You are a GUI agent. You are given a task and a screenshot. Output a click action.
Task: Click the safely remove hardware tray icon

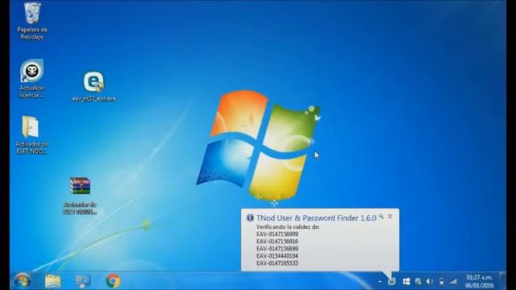point(418,281)
